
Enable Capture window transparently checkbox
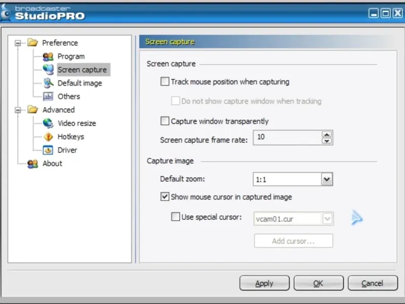[165, 121]
